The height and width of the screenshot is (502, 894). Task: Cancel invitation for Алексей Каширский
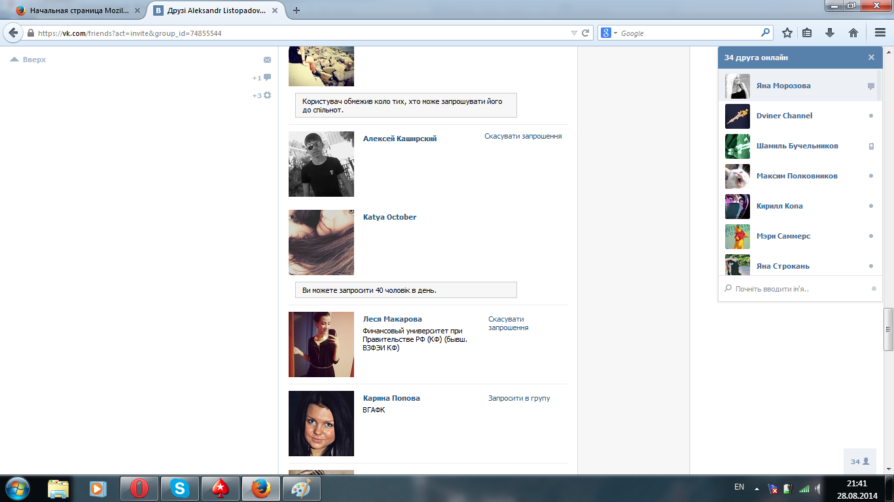(523, 136)
